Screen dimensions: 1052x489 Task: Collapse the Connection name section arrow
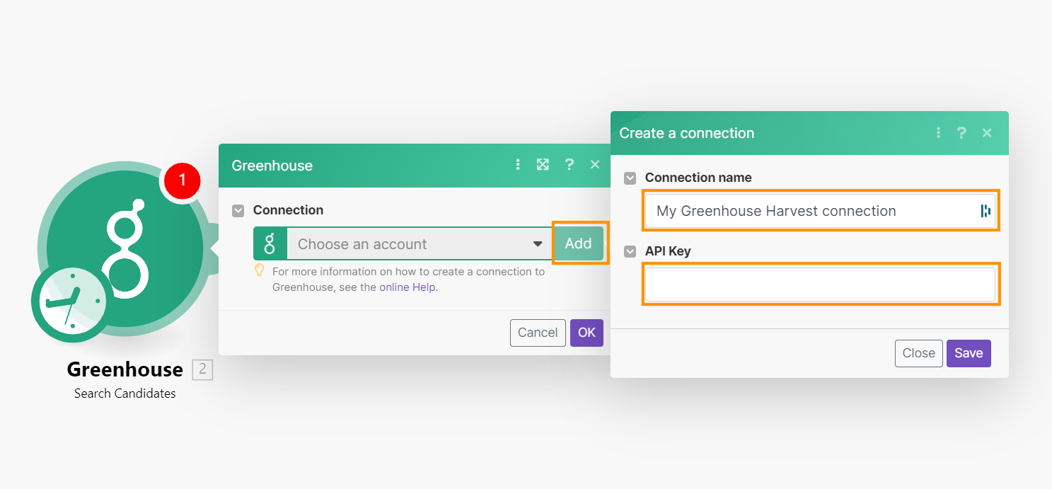point(630,178)
